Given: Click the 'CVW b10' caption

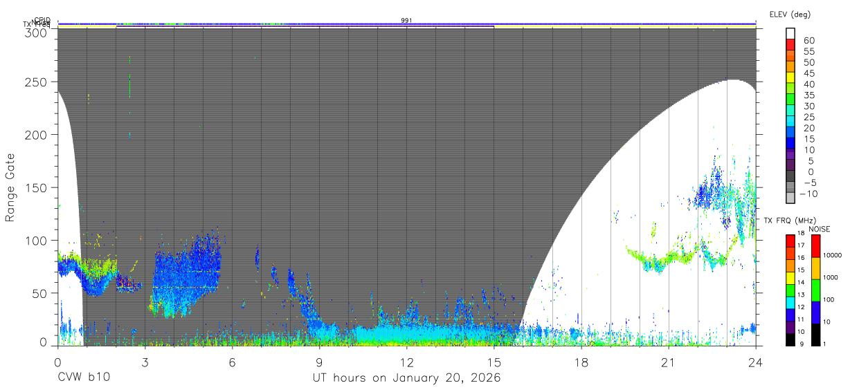Looking at the screenshot, I should pyautogui.click(x=84, y=378).
